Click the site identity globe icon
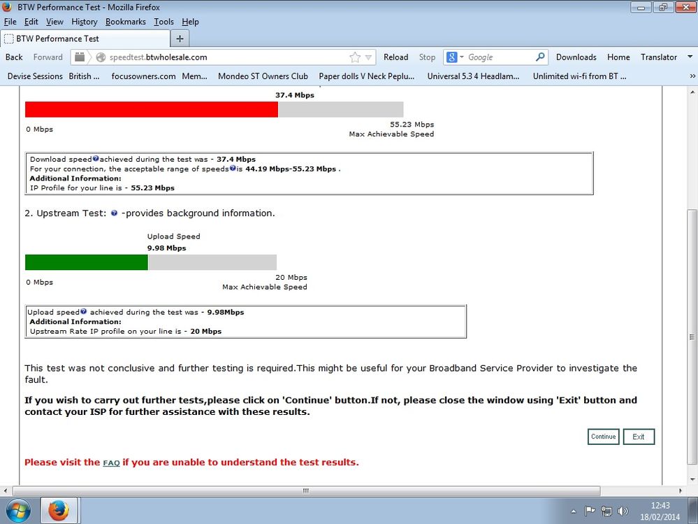This screenshot has width=698, height=524. click(101, 57)
